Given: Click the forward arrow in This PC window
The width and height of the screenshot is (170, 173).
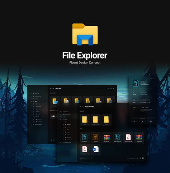Looking at the screenshot, I should click(53, 89).
